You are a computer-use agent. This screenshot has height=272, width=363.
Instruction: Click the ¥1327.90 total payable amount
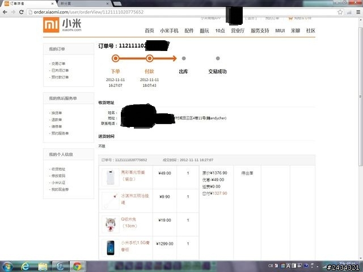coord(218,193)
